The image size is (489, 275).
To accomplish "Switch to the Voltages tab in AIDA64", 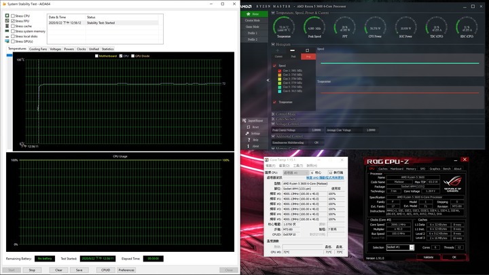I will tap(56, 49).
